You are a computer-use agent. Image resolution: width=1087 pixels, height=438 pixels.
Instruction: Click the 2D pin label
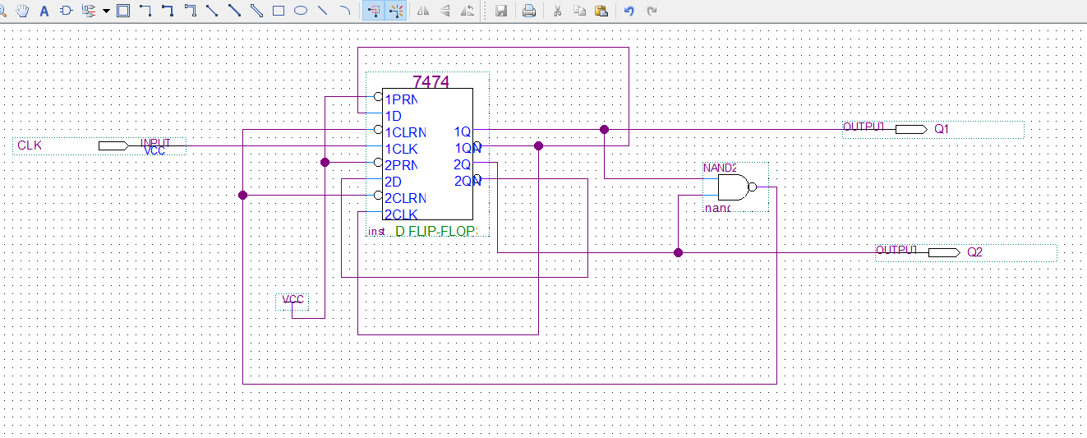tap(393, 182)
